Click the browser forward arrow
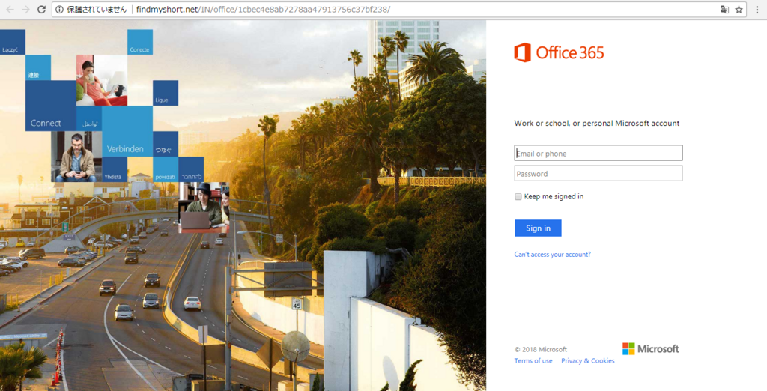Screen dimensions: 767x391 tap(26, 9)
